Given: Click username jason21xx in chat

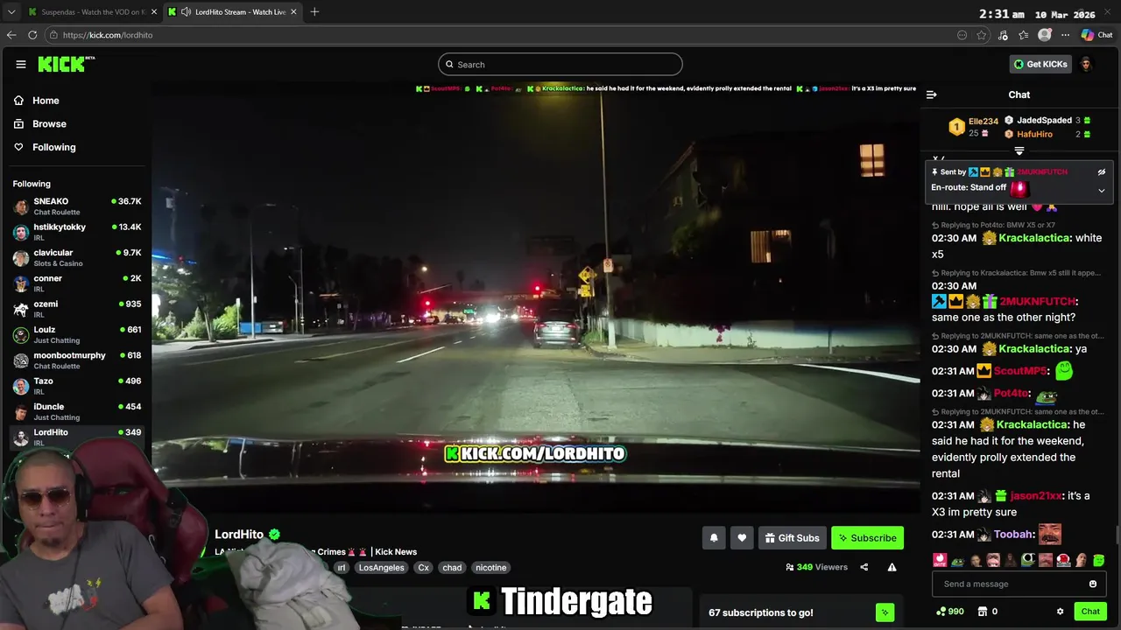Looking at the screenshot, I should click(x=1035, y=496).
